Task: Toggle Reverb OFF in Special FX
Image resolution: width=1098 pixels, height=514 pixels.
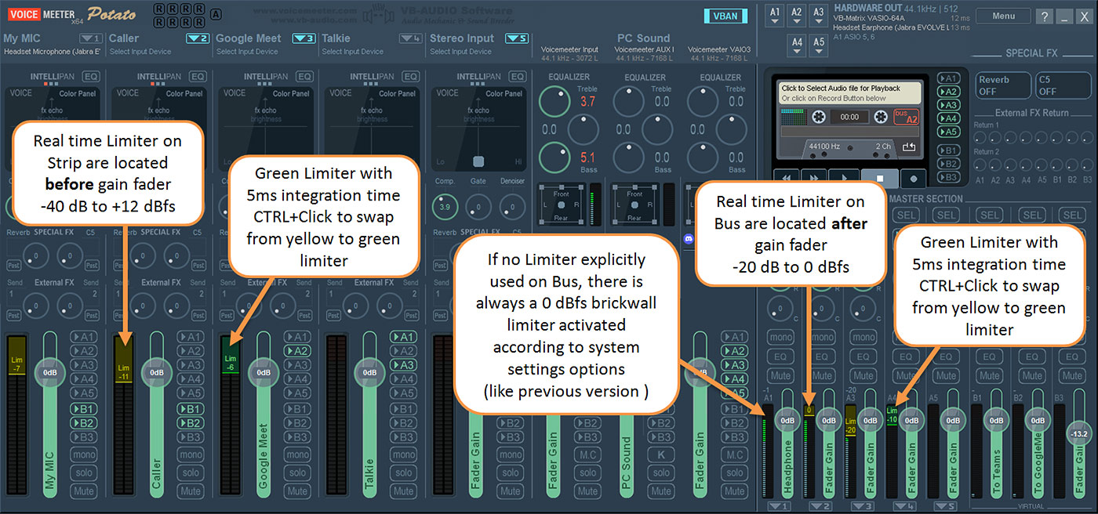Action: pos(1003,85)
